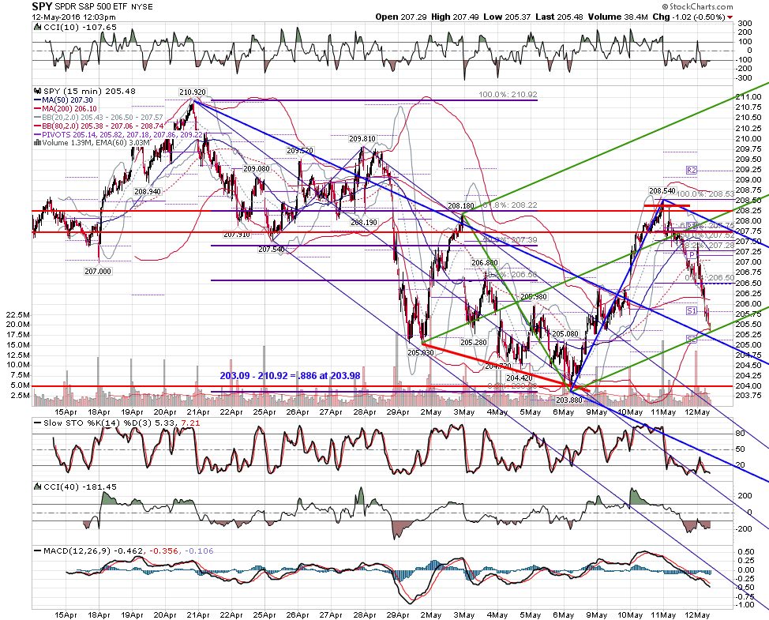Select the R2 pivot marker
This screenshot has width=769, height=620.
(x=692, y=171)
